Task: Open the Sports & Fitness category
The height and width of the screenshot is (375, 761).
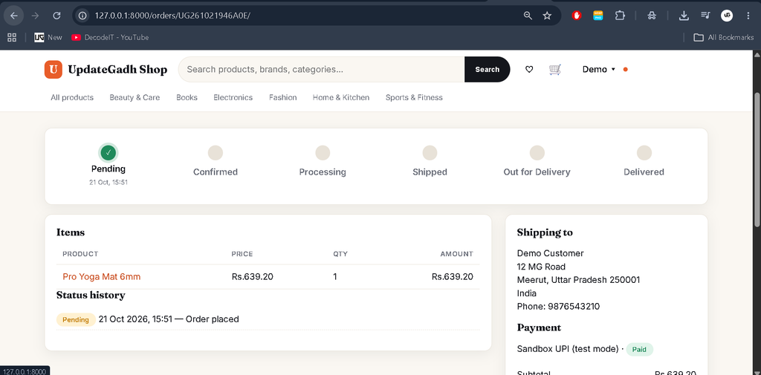Action: pos(414,97)
